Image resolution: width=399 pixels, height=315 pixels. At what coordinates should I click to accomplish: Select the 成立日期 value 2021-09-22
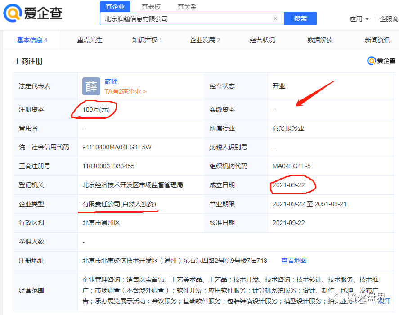point(288,185)
